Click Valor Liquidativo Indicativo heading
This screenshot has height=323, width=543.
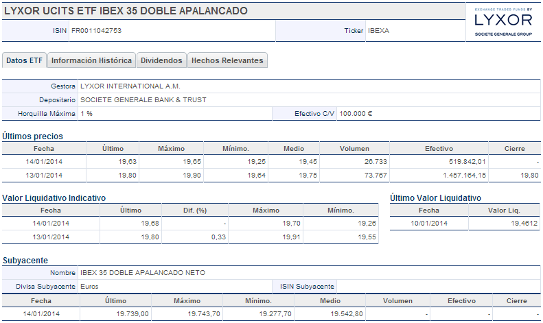[x=54, y=198]
